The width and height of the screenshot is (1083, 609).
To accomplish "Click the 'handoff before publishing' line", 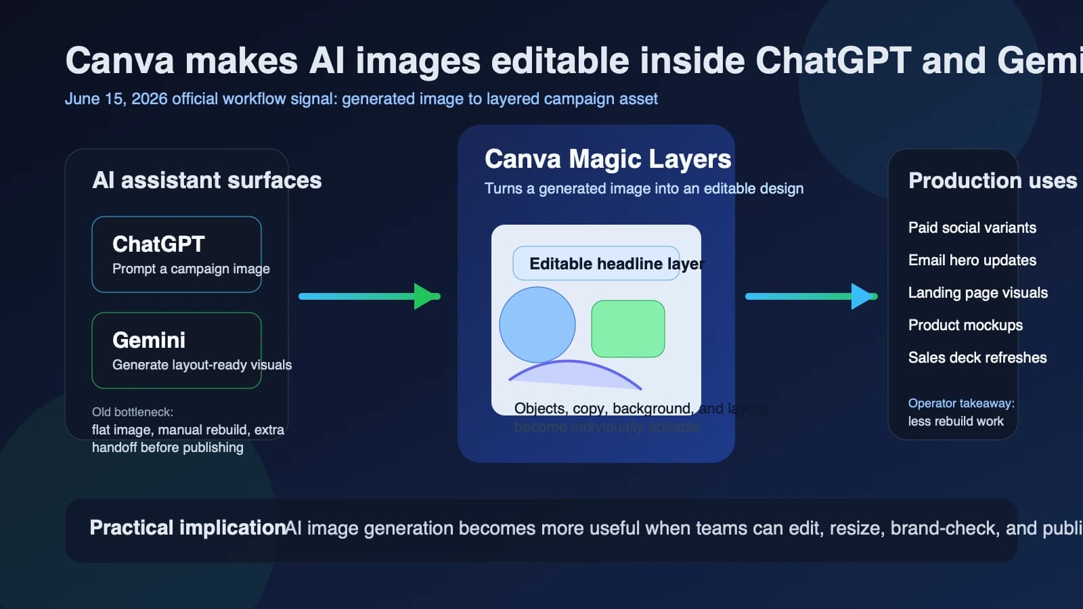I will [168, 447].
